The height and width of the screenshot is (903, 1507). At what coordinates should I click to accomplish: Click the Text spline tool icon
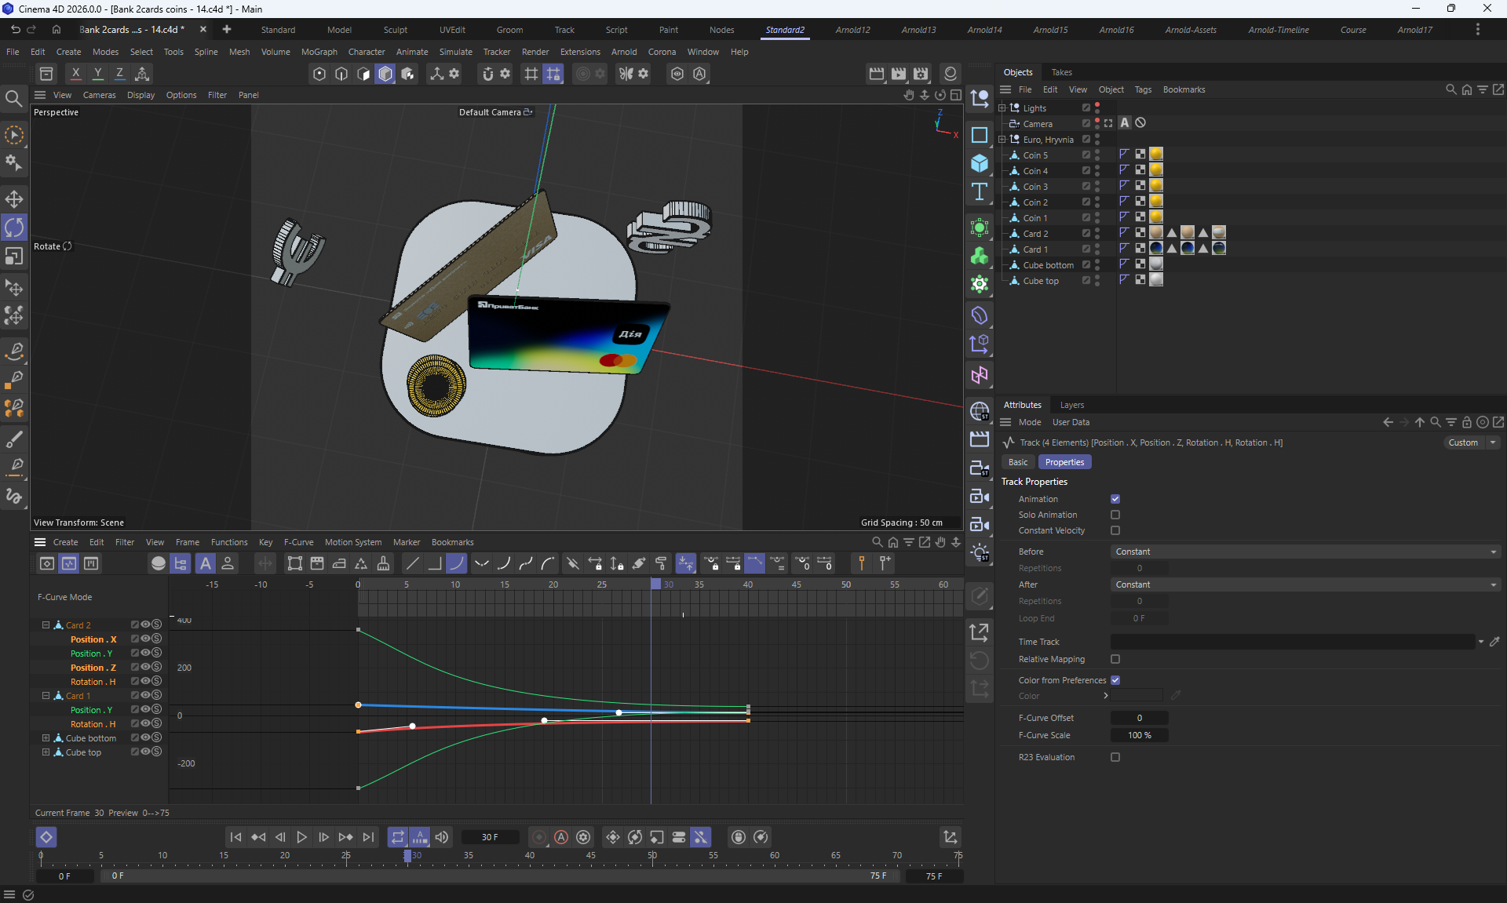point(980,192)
